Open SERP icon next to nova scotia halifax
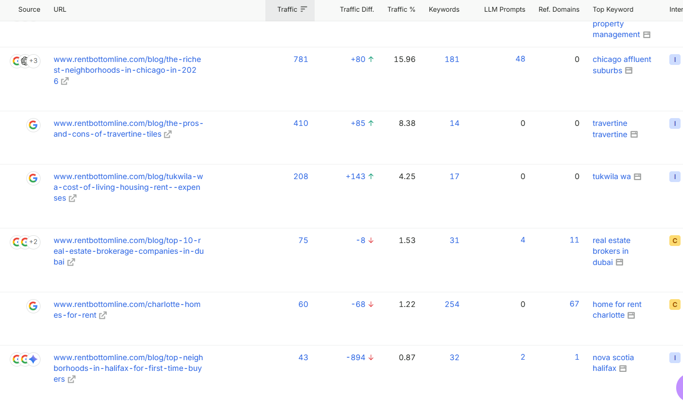The width and height of the screenshot is (683, 407). click(623, 368)
